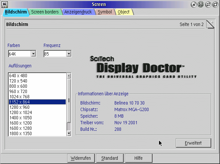This screenshot has height=164, width=220.
Task: Select resolution 720 x 540
Action: [x=37, y=81]
